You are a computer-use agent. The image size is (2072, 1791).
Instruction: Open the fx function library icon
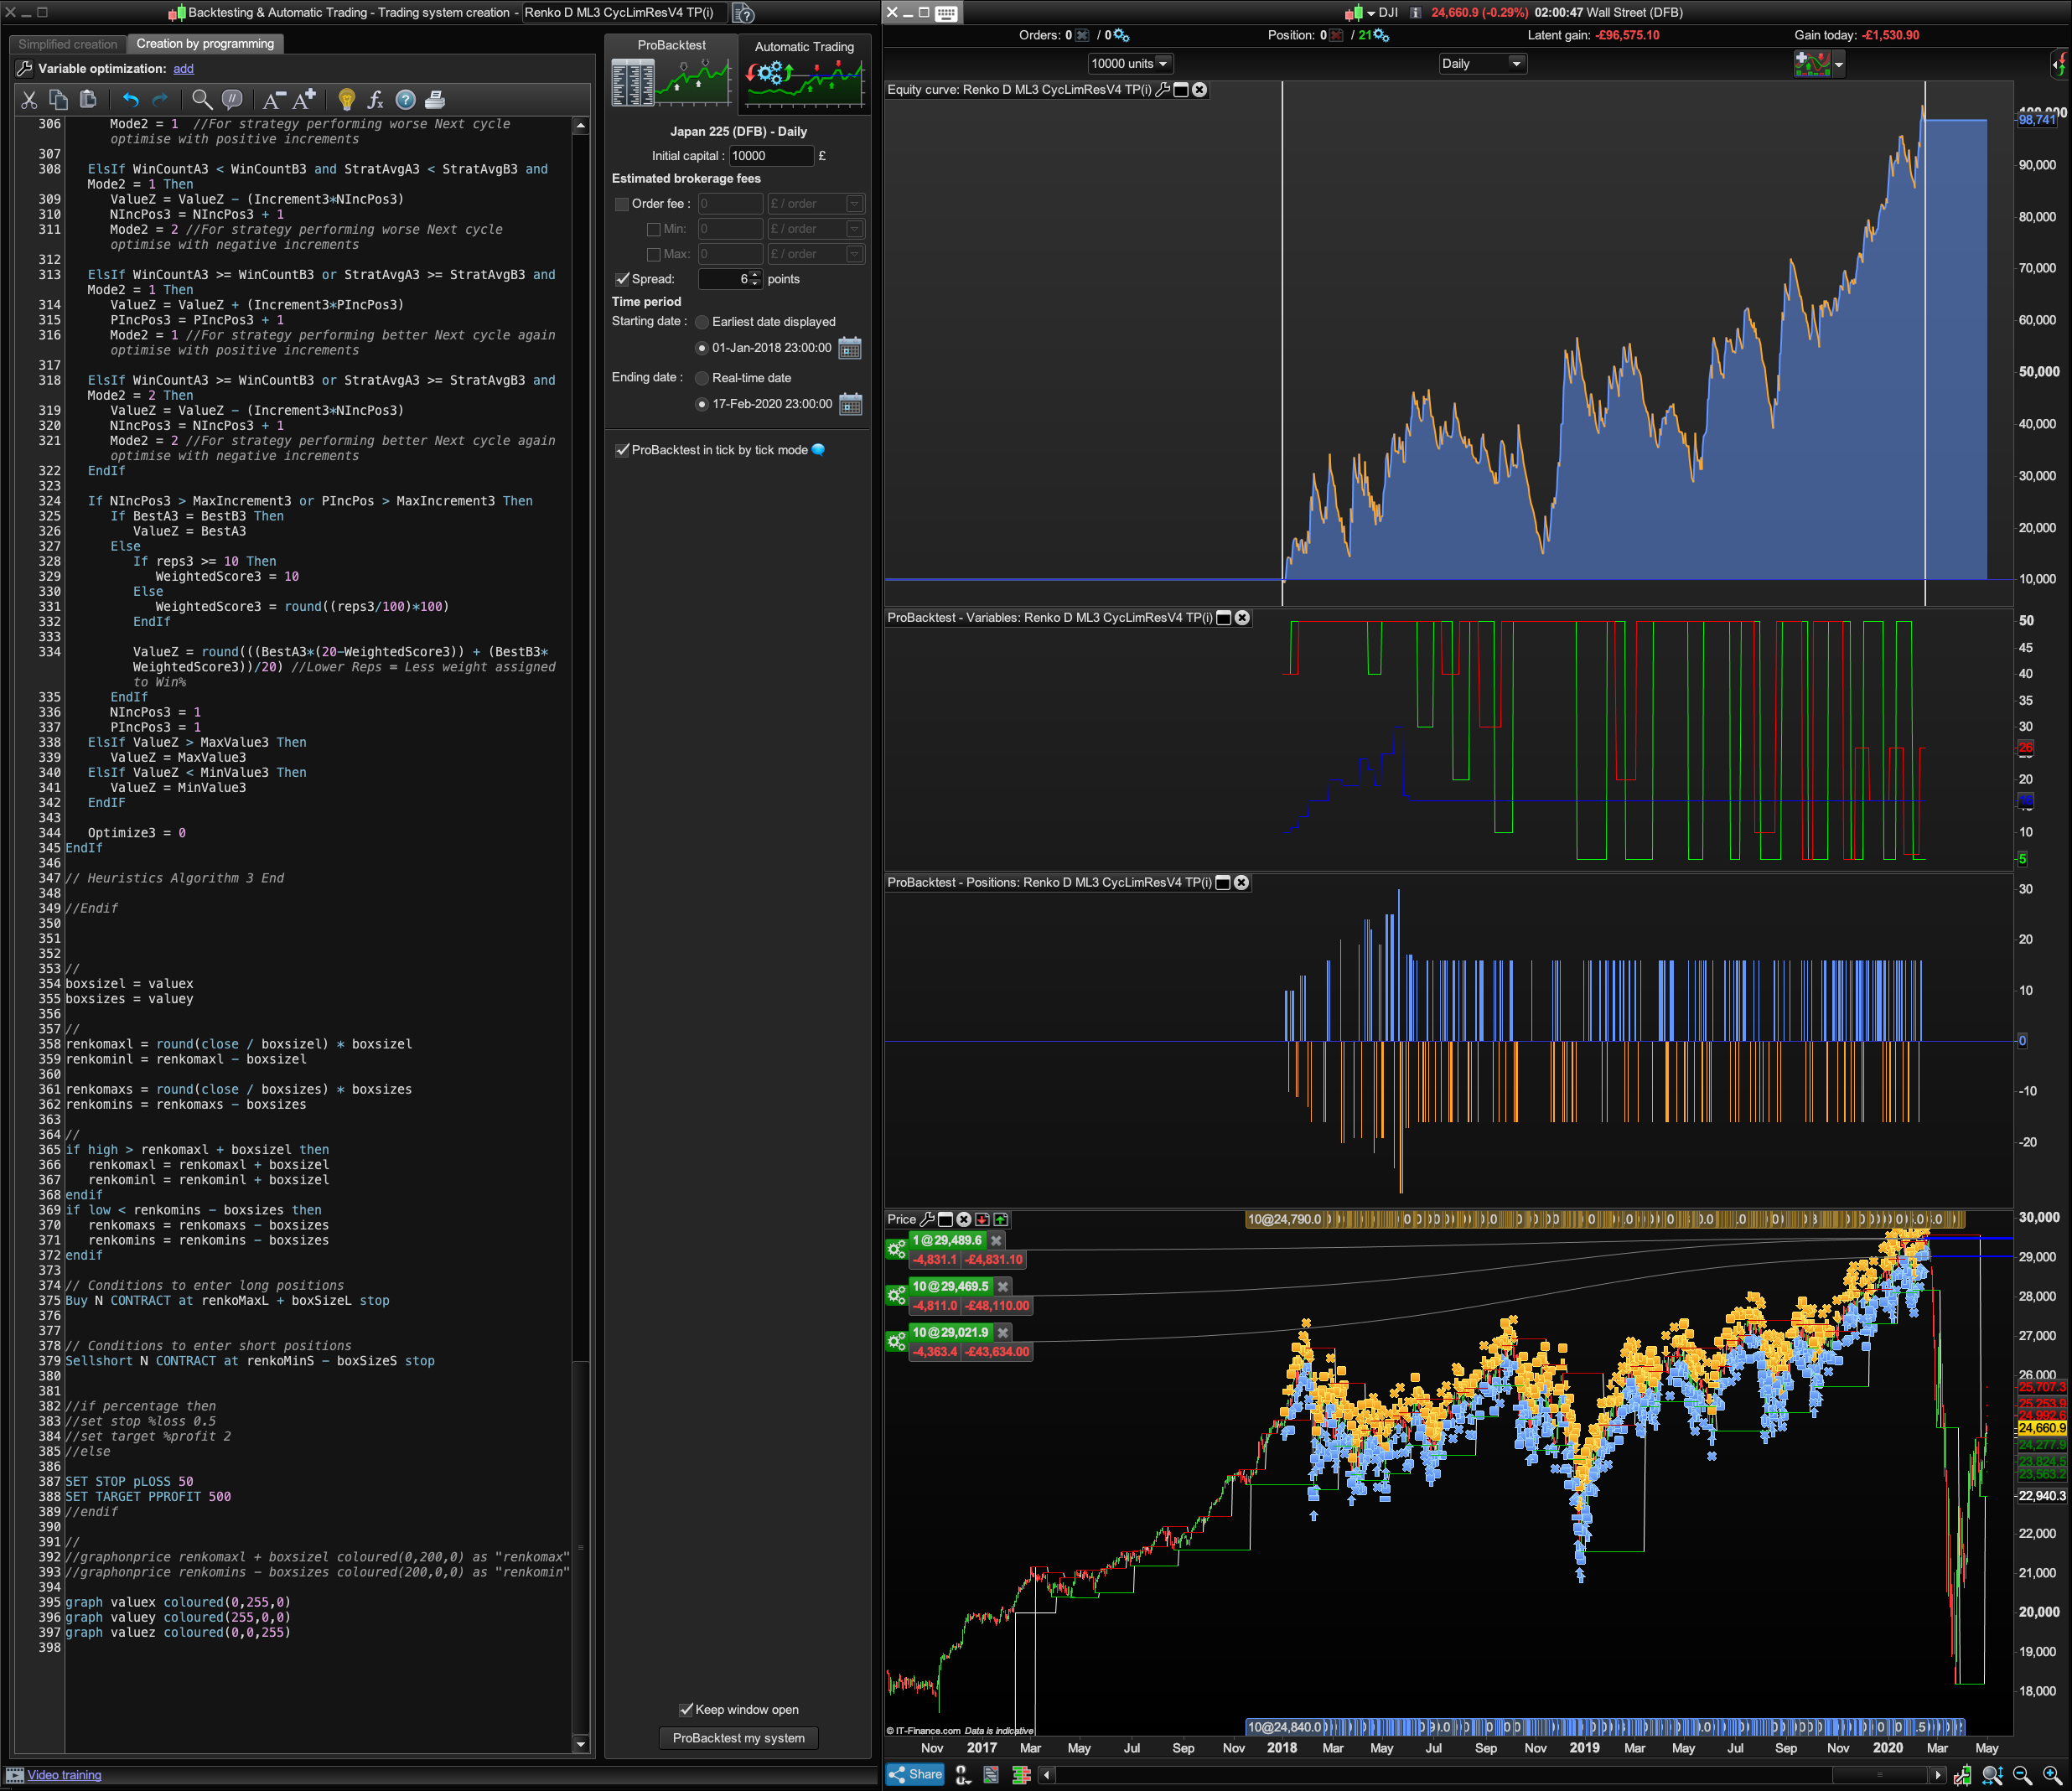[x=375, y=99]
